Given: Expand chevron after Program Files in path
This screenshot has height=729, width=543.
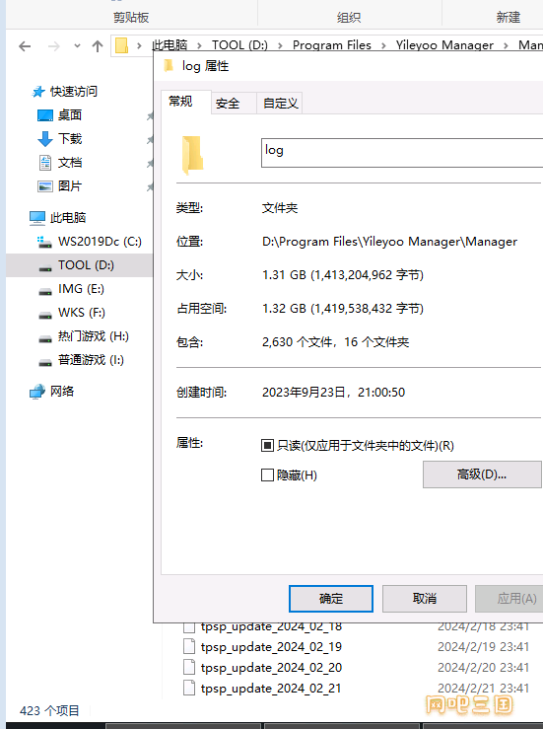Looking at the screenshot, I should tap(383, 45).
